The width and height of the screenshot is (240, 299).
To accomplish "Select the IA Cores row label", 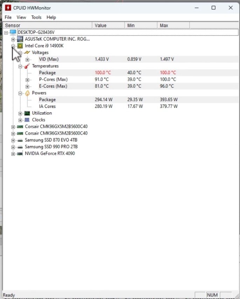I will (x=47, y=106).
